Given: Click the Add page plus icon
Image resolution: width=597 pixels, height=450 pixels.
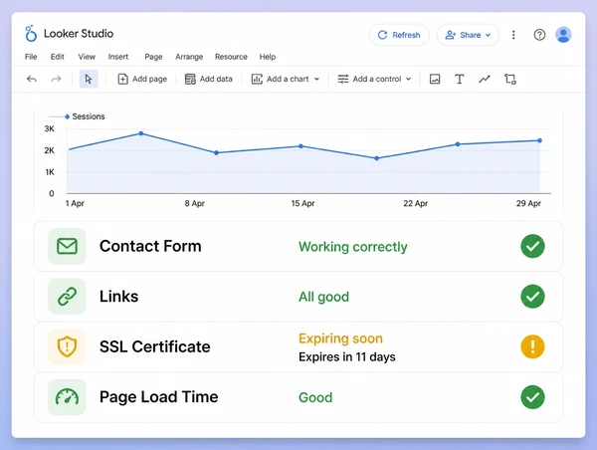Looking at the screenshot, I should pos(122,79).
